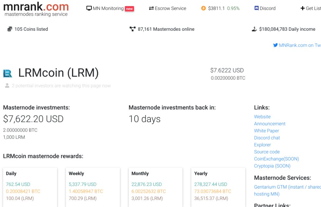The height and width of the screenshot is (207, 321).
Task: Click the Yearly rewards card title
Action: point(201,173)
